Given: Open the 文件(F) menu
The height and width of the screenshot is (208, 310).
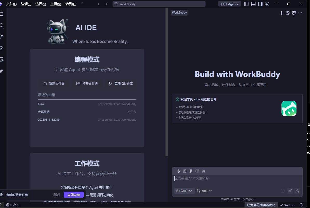Looking at the screenshot, I should (x=11, y=4).
